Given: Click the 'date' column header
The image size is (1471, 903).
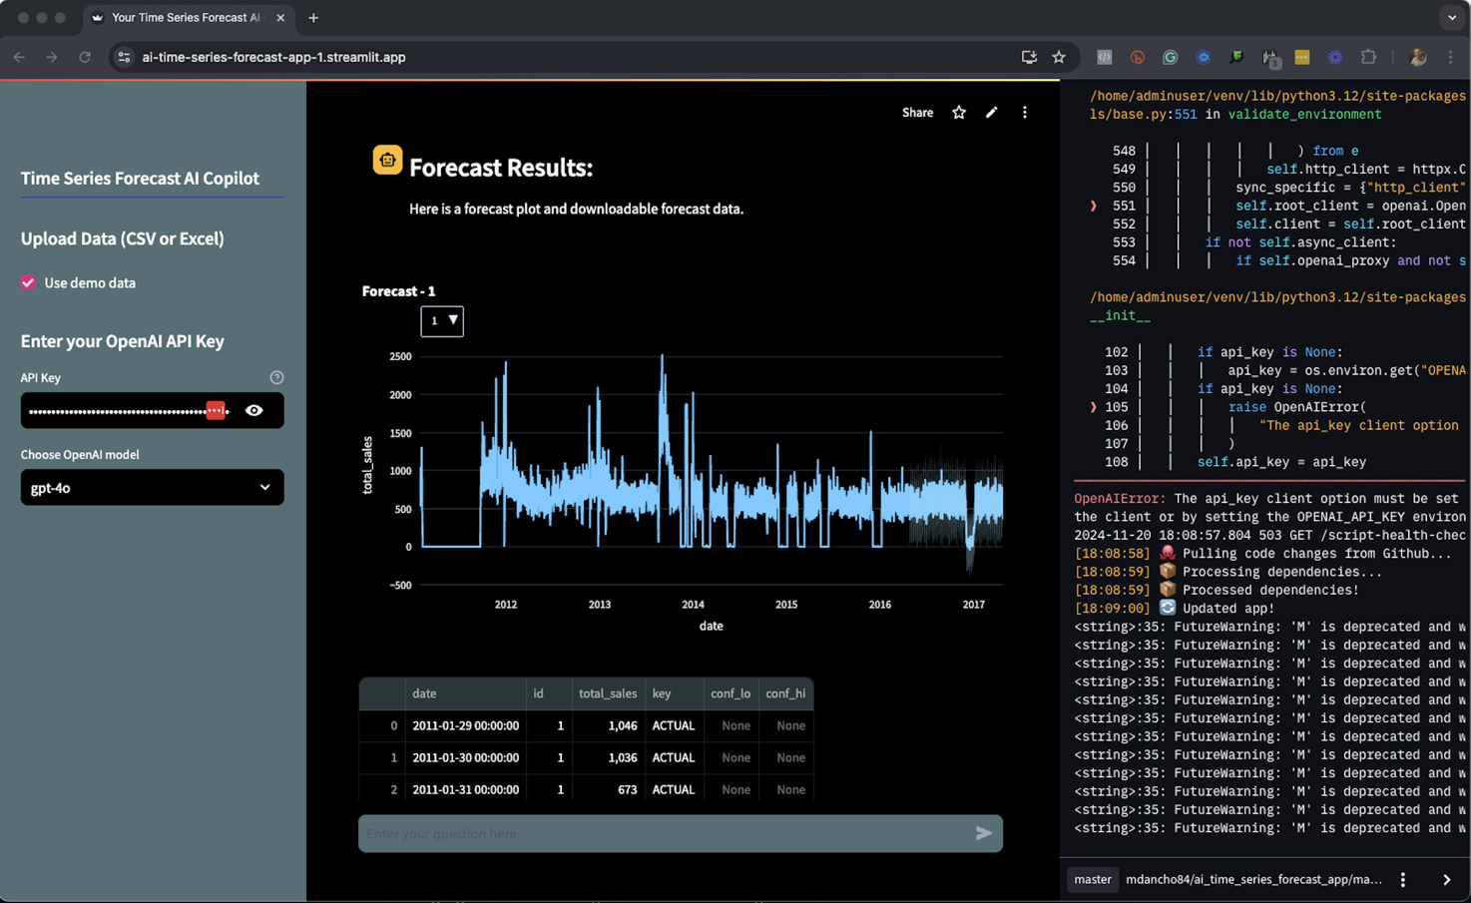Looking at the screenshot, I should pyautogui.click(x=466, y=693).
